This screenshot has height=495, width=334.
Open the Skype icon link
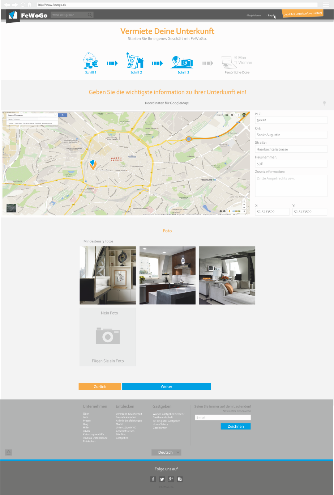tap(180, 479)
